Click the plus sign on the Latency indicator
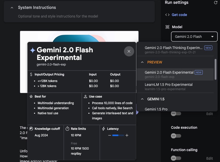This screenshot has height=162, width=220. 127,135
